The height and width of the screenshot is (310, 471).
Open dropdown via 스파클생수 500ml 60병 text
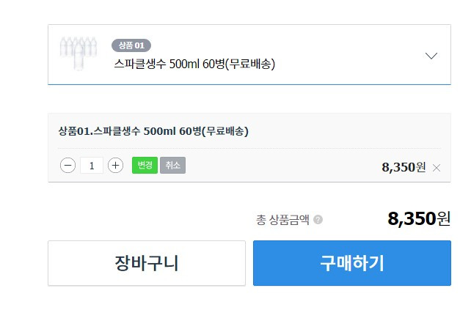194,64
